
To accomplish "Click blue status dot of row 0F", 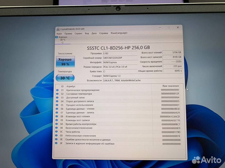I will point(56,143).
